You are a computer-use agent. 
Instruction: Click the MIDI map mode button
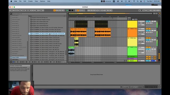point(148,11)
